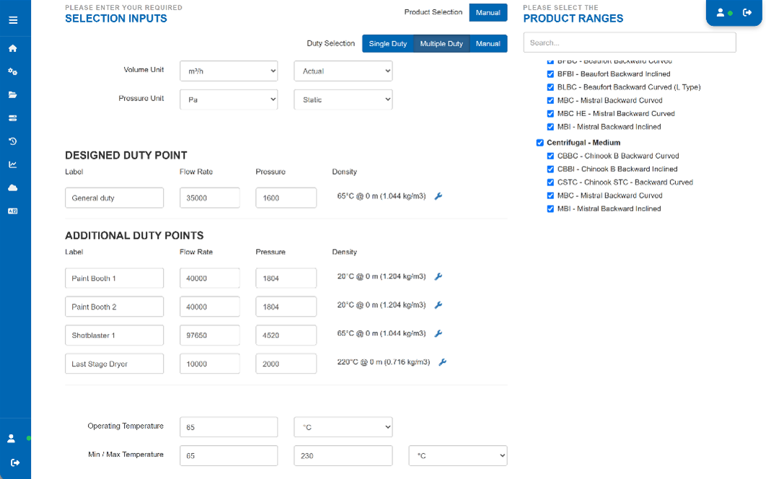Screen dimensions: 766x479
Task: Click logout icon at sidebar bottom
Action: pos(15,462)
